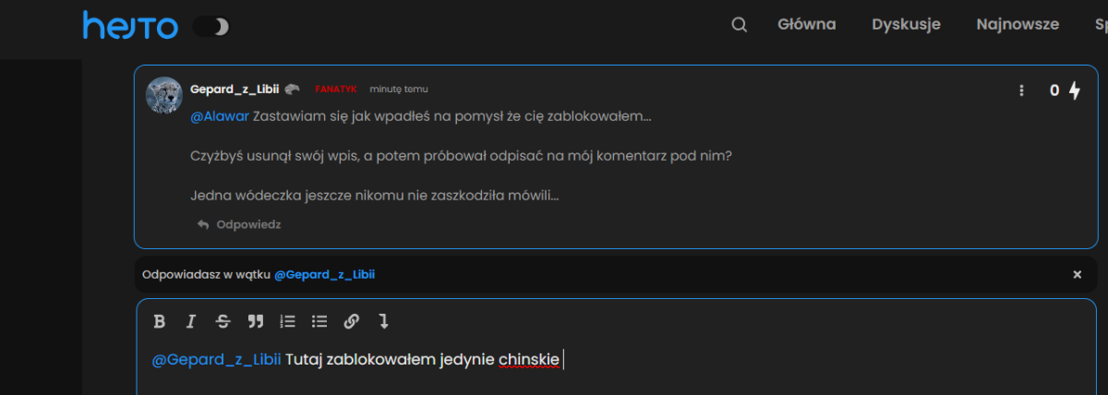The image size is (1108, 395).
Task: Click the down-arrow icon in editor toolbar
Action: tap(383, 321)
